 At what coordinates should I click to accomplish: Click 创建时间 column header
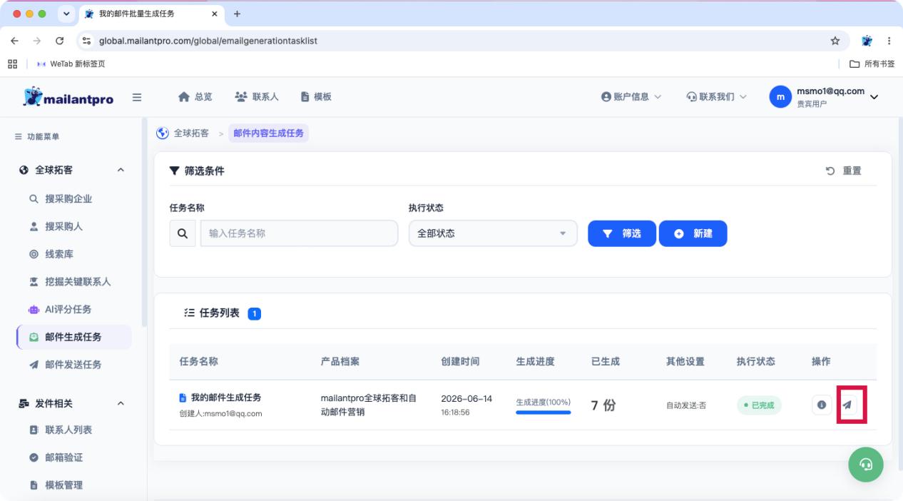[460, 362]
